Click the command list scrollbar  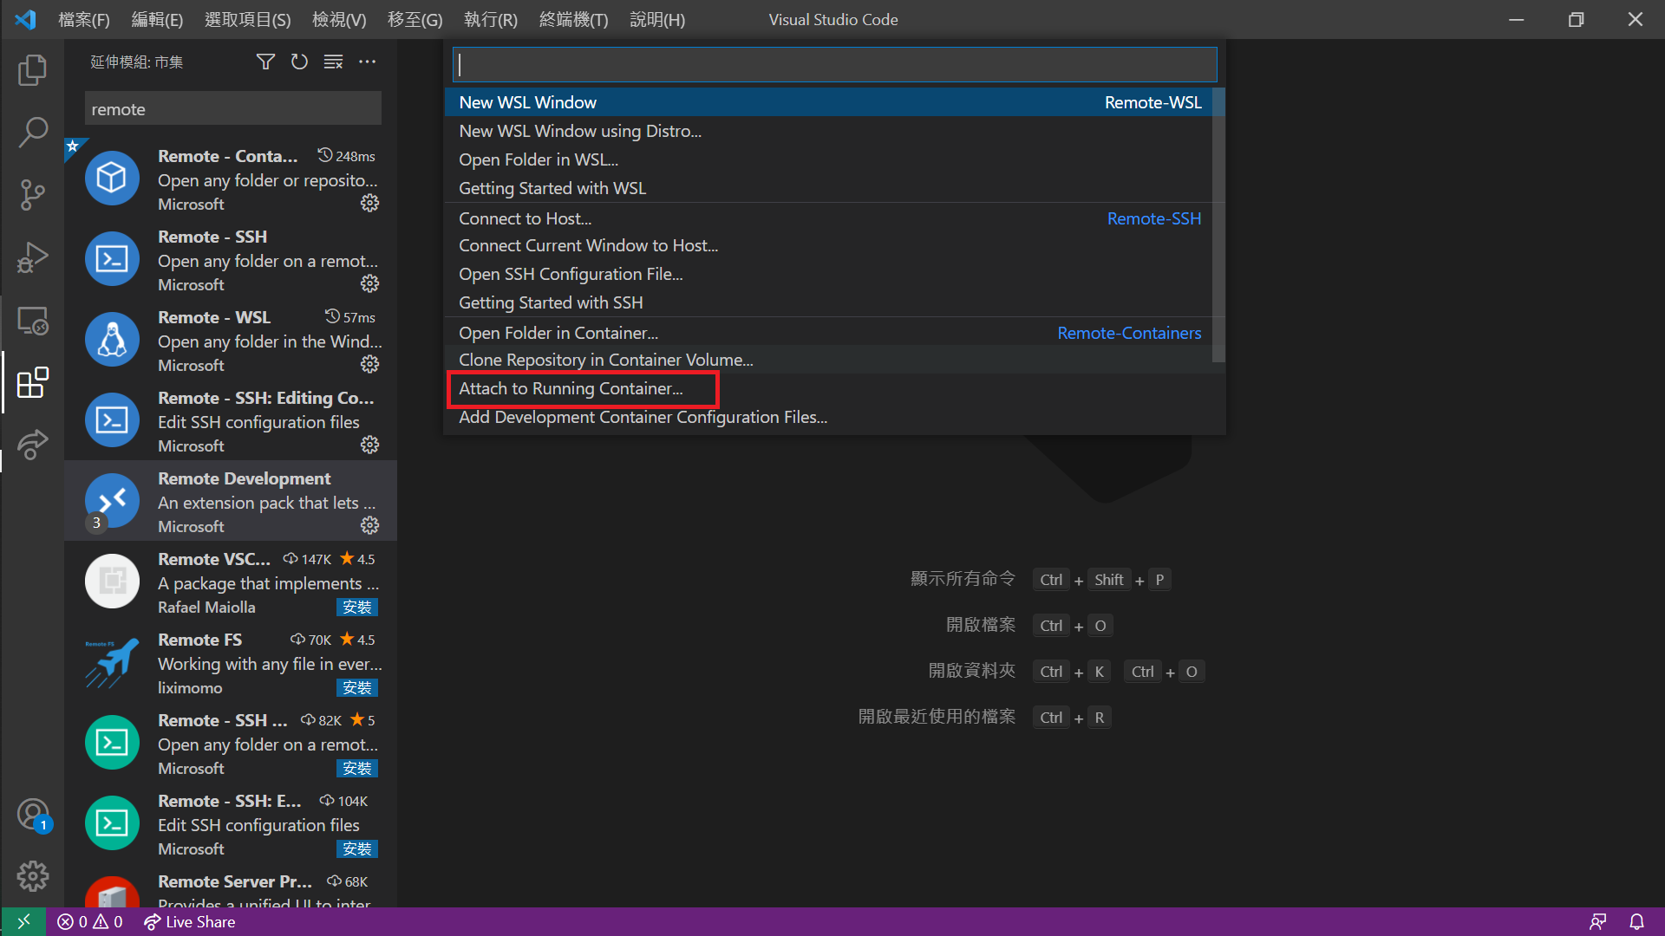click(1218, 225)
